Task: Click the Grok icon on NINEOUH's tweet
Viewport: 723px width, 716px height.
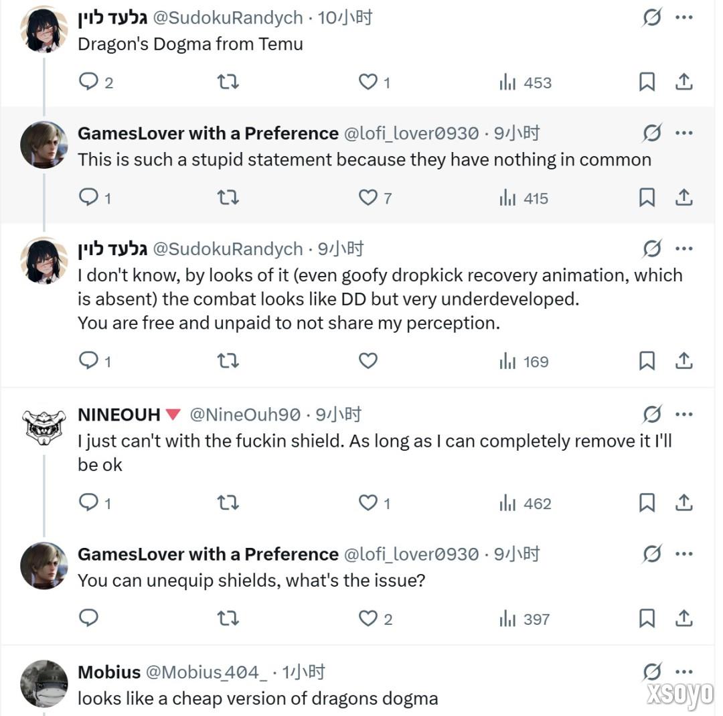Action: pyautogui.click(x=651, y=415)
